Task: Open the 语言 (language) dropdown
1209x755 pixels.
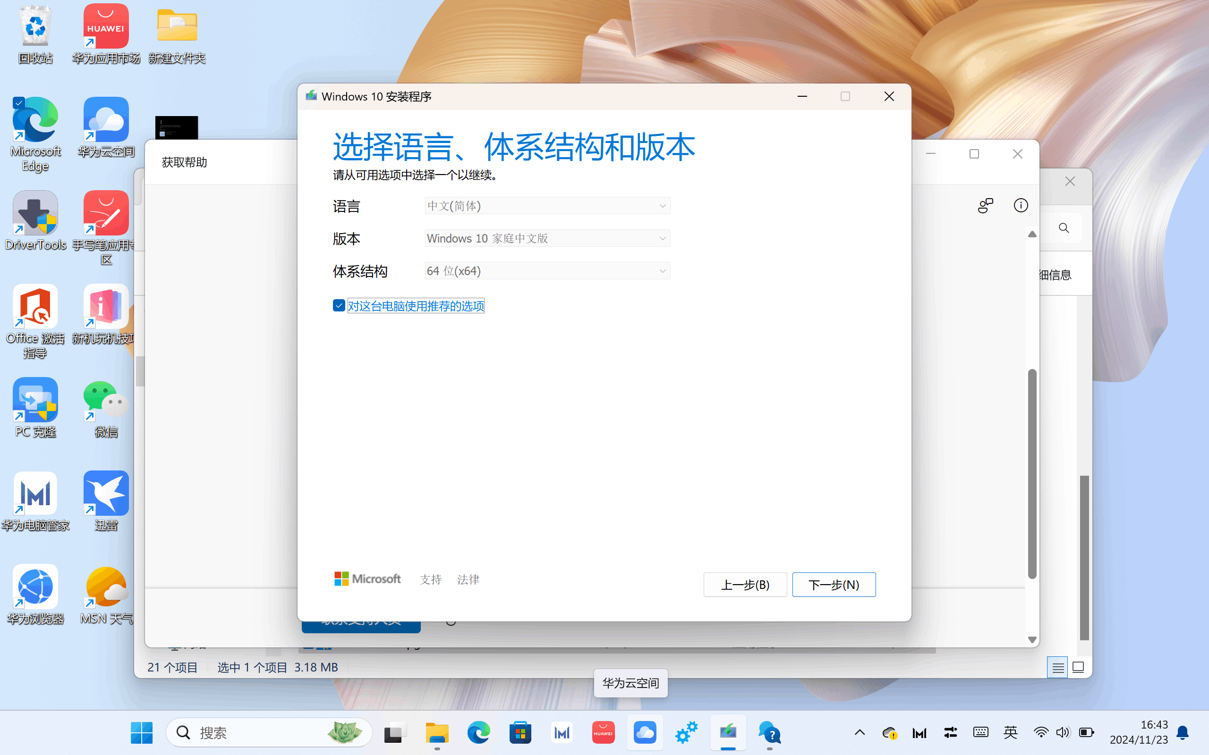Action: coord(547,206)
